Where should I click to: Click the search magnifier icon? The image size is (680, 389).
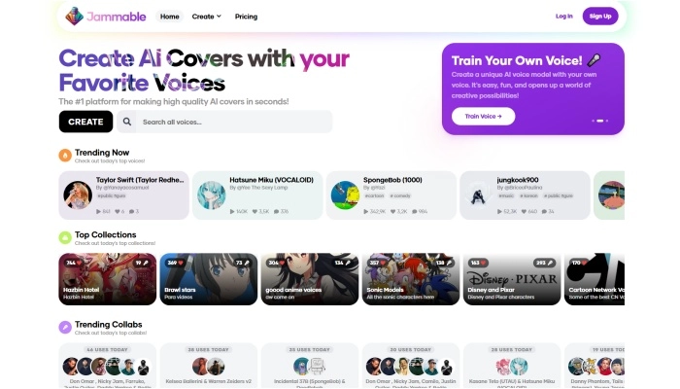pyautogui.click(x=126, y=122)
